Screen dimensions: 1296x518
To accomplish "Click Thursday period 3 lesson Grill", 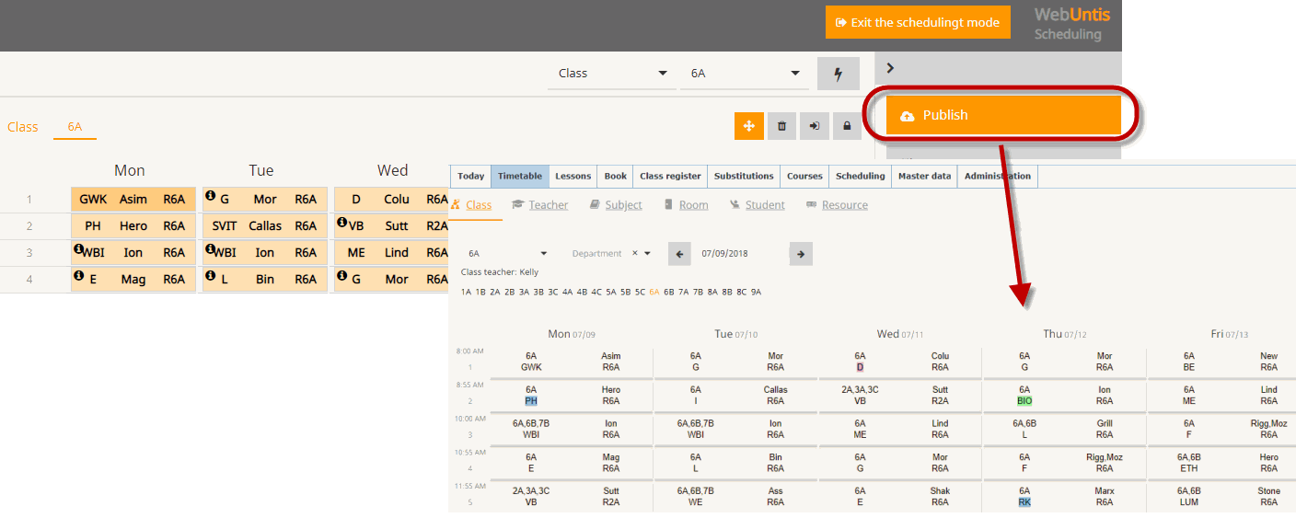I will [1064, 429].
